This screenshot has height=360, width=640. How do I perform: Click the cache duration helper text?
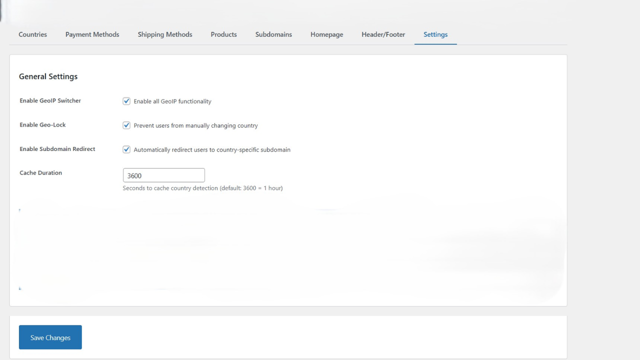pos(202,188)
